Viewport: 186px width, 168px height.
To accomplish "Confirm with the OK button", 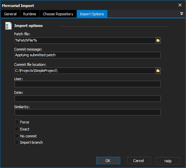I will [108, 161].
